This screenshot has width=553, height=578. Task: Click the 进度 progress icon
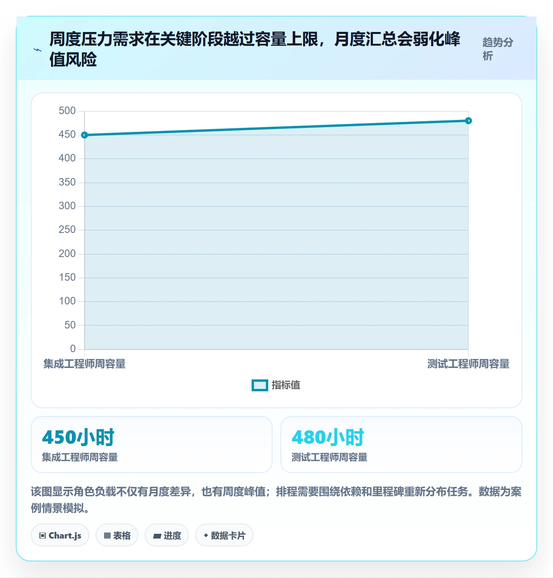(157, 536)
